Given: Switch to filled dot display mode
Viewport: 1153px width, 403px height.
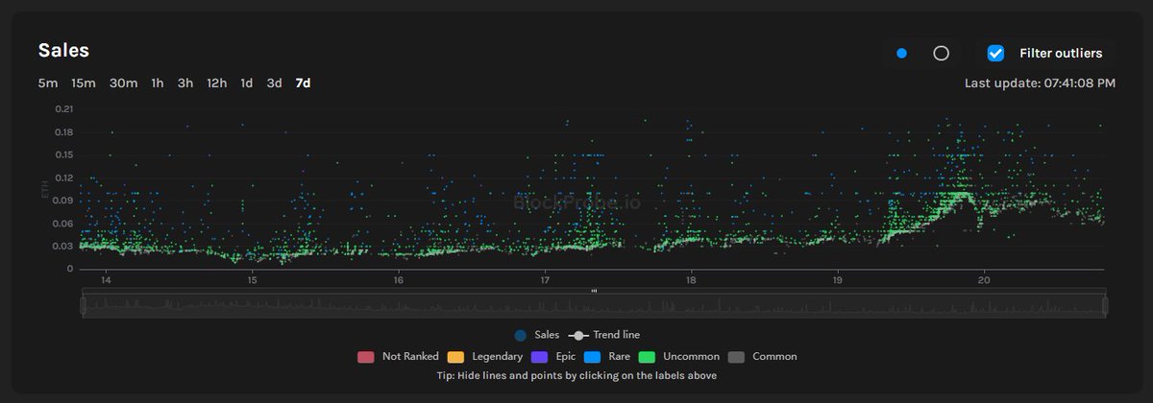Looking at the screenshot, I should point(901,53).
